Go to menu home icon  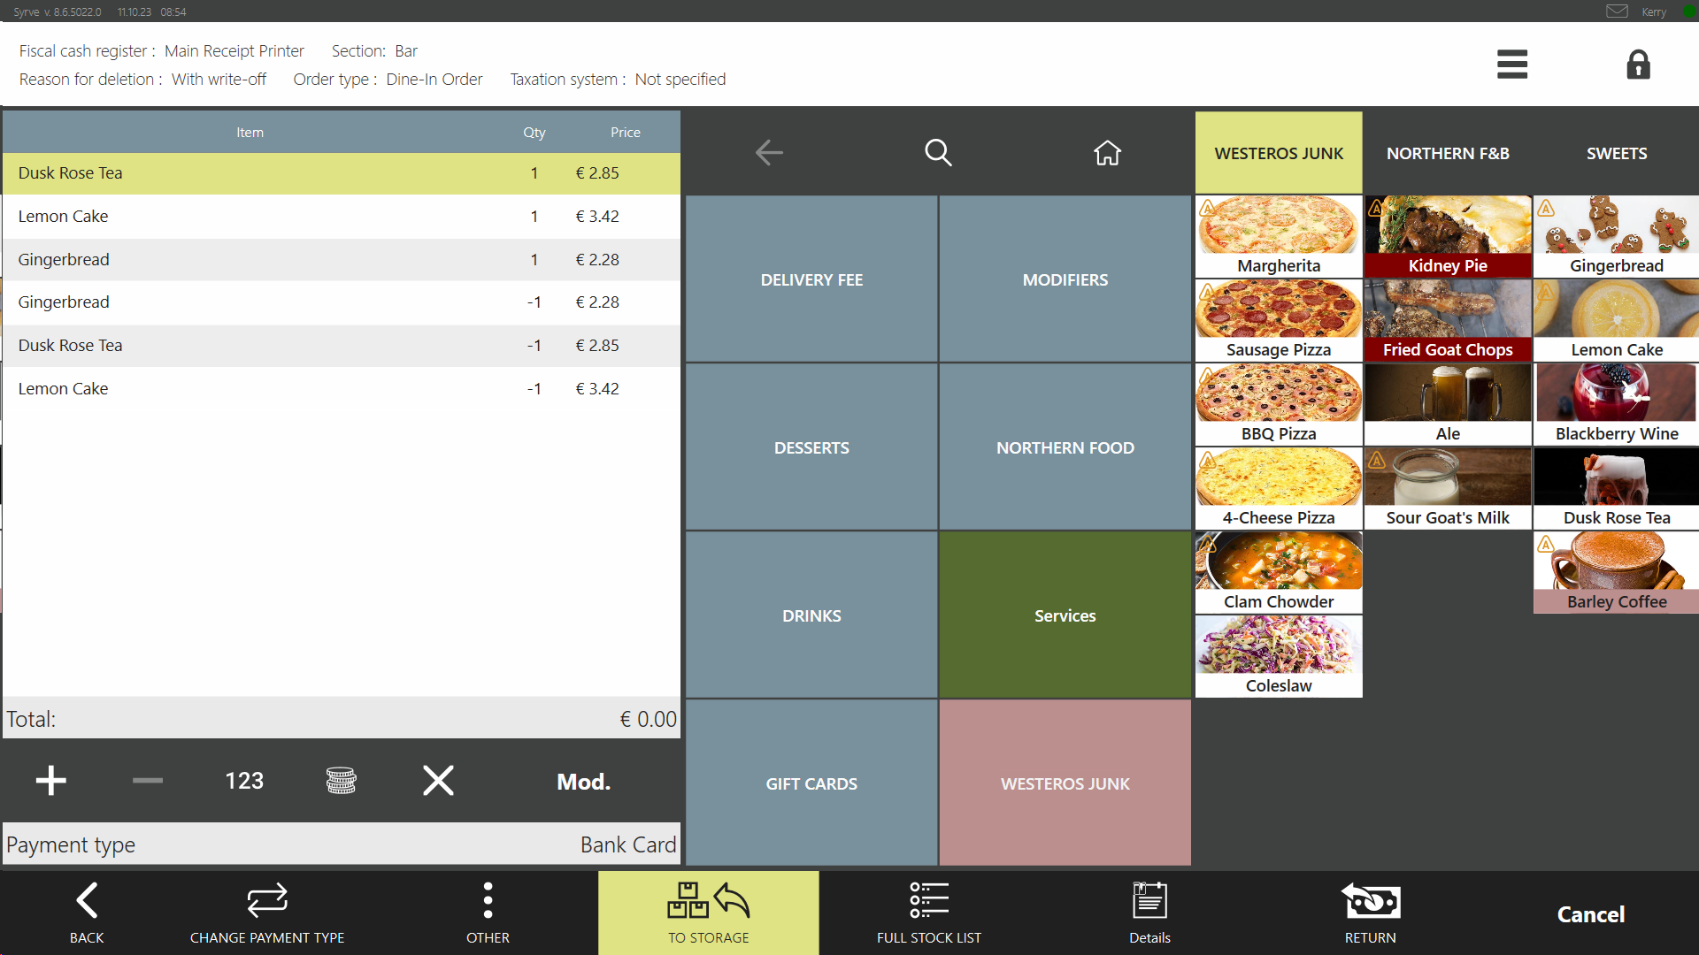tap(1107, 153)
